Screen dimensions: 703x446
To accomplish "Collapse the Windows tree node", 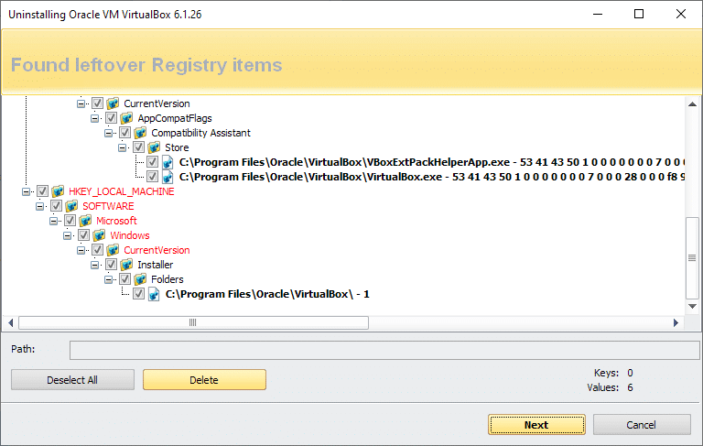I will pyautogui.click(x=67, y=235).
